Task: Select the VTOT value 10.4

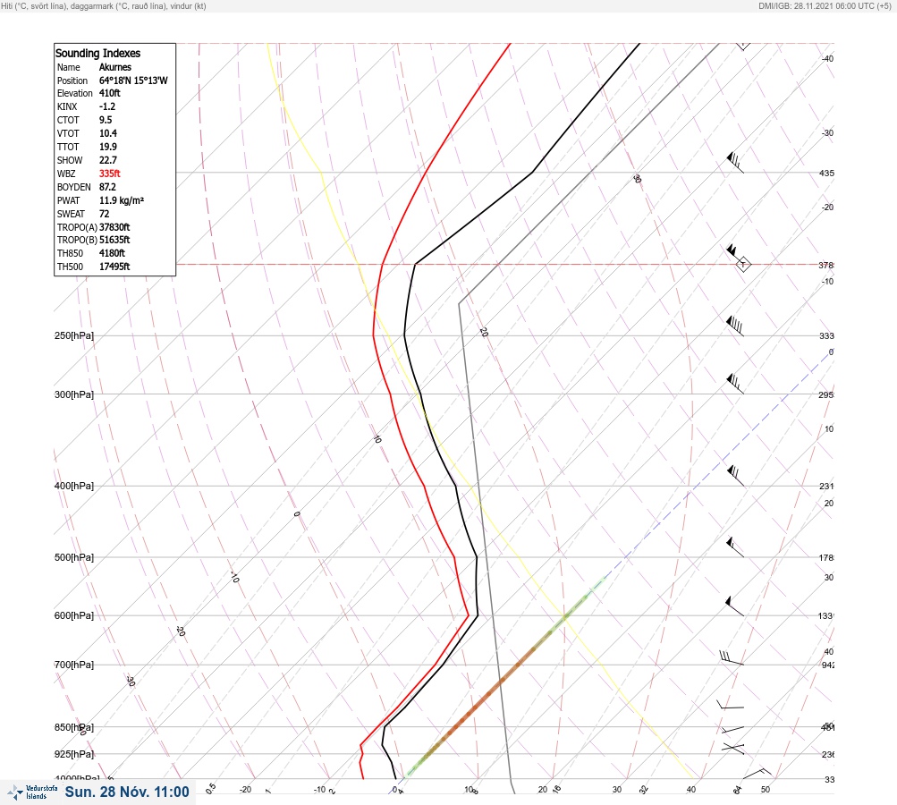Action: [x=108, y=133]
